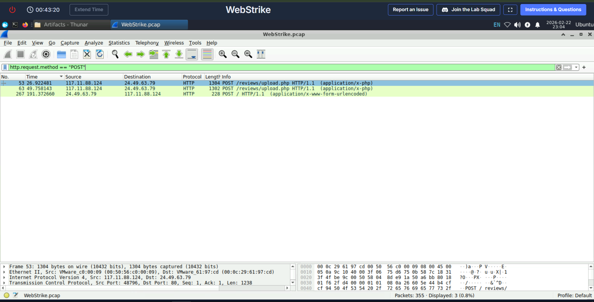
Task: Open the Edit menu
Action: click(22, 43)
